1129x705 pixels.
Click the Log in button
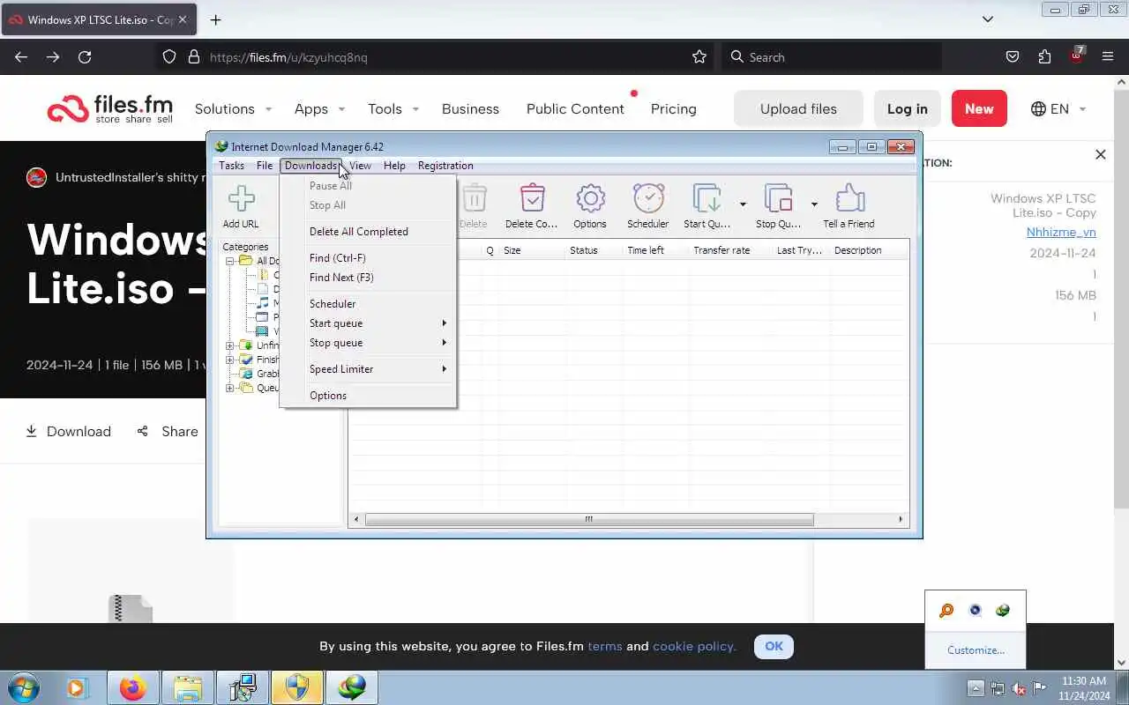coord(907,108)
